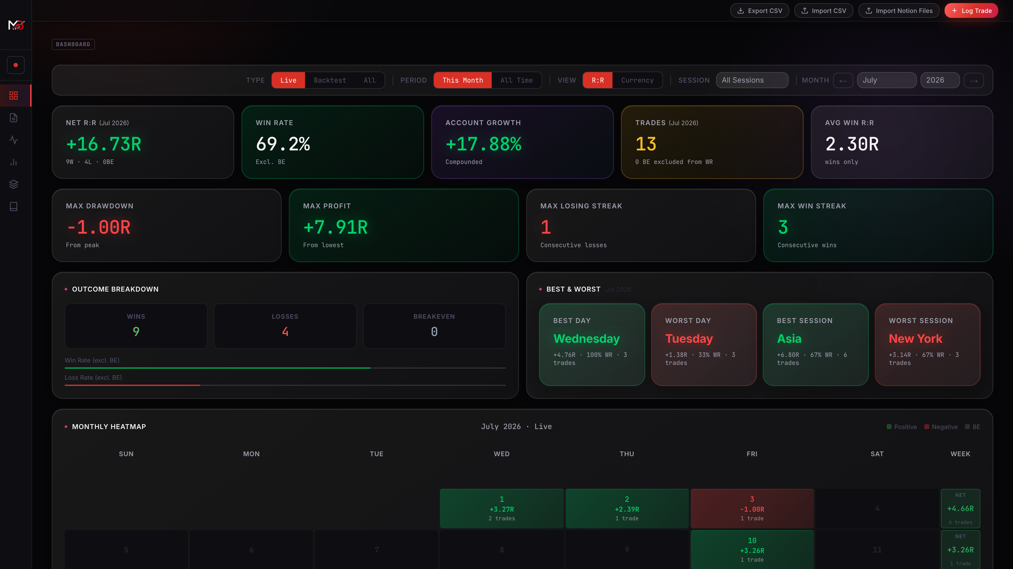Open the document page icon in sidebar
The width and height of the screenshot is (1013, 569).
[14, 118]
